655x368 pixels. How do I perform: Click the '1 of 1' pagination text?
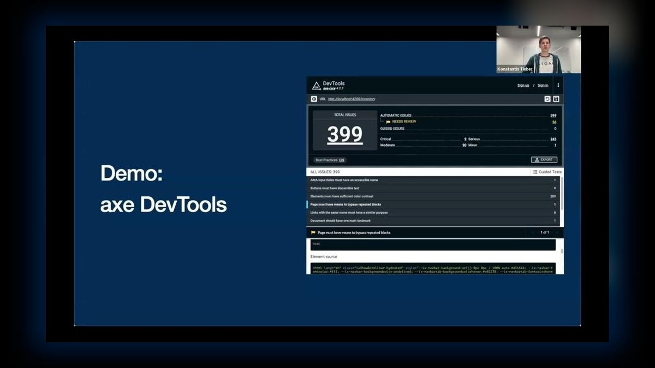click(545, 232)
